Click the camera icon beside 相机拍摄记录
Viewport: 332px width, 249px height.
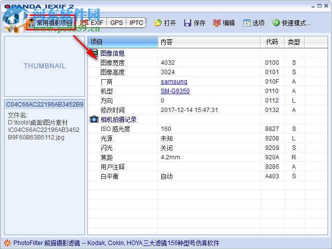pos(94,120)
